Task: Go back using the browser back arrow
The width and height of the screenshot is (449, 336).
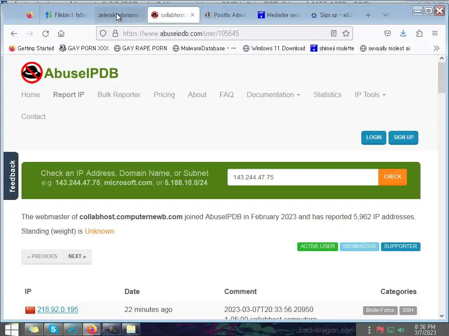Action: pos(14,33)
